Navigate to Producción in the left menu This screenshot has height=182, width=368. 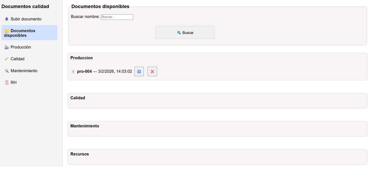coord(21,47)
